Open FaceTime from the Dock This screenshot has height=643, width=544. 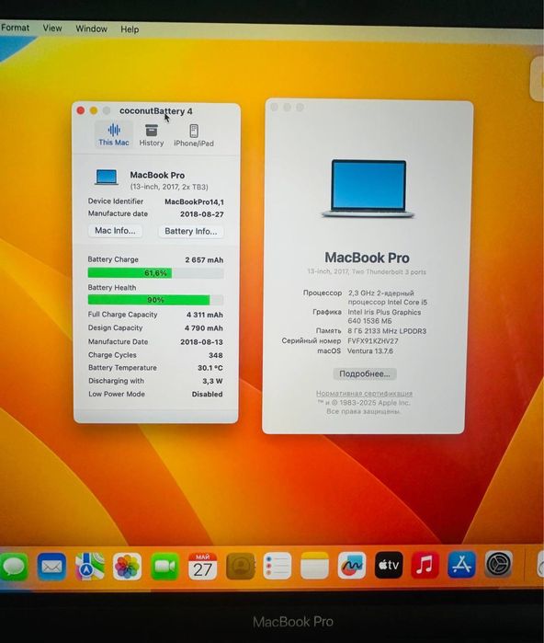[164, 567]
